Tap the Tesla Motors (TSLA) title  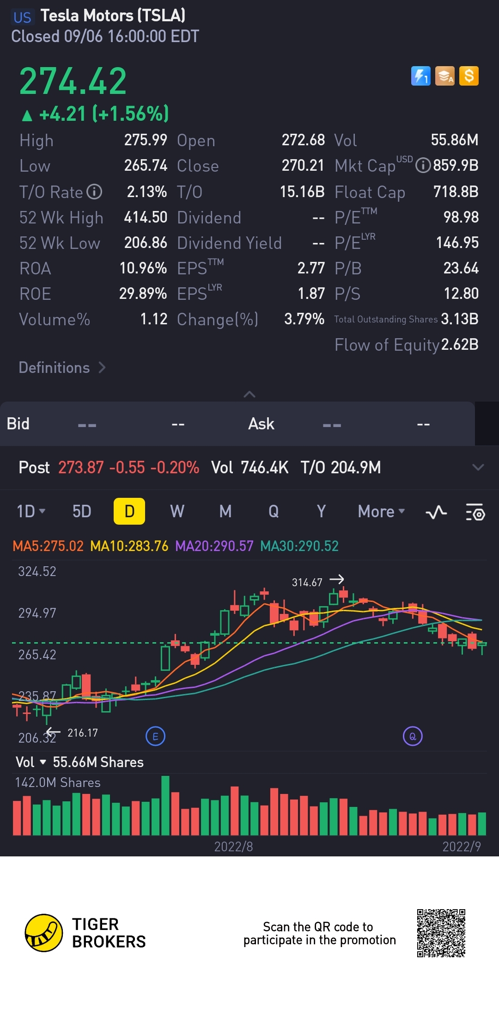(113, 16)
